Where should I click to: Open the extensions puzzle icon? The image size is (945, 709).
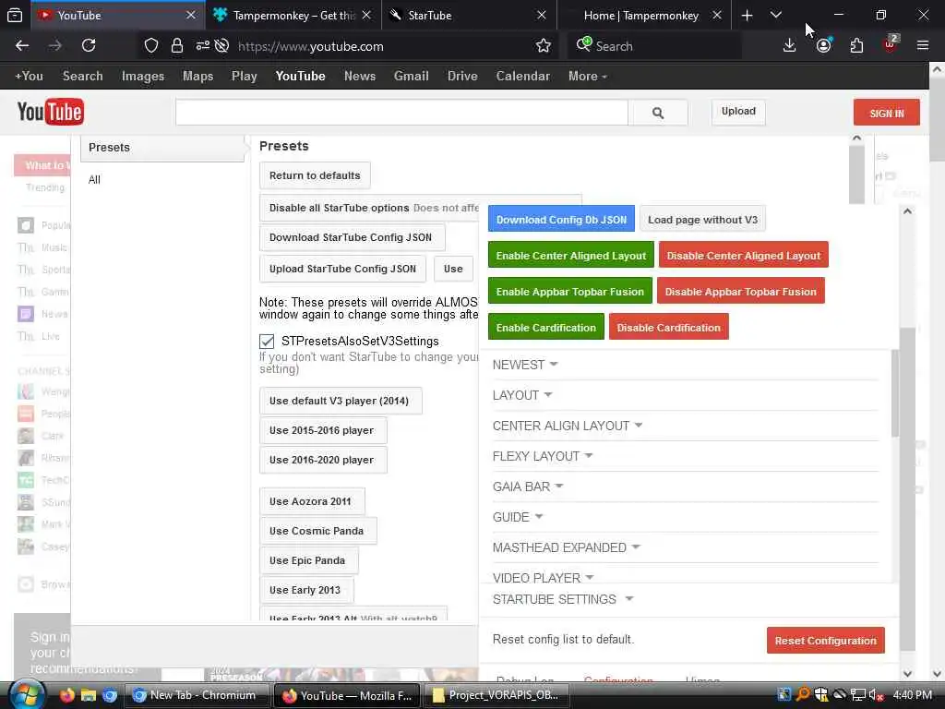click(x=856, y=46)
